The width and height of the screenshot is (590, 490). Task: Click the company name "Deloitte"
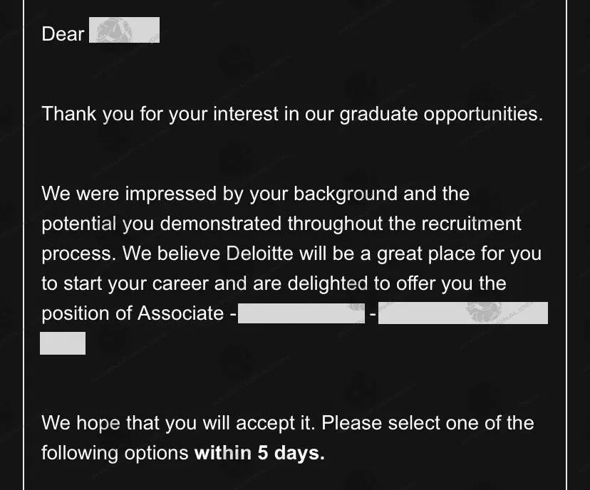[259, 254]
